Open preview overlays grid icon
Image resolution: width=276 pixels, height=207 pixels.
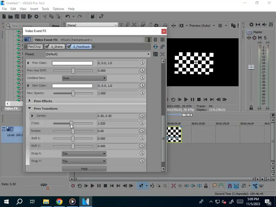[x=220, y=26]
